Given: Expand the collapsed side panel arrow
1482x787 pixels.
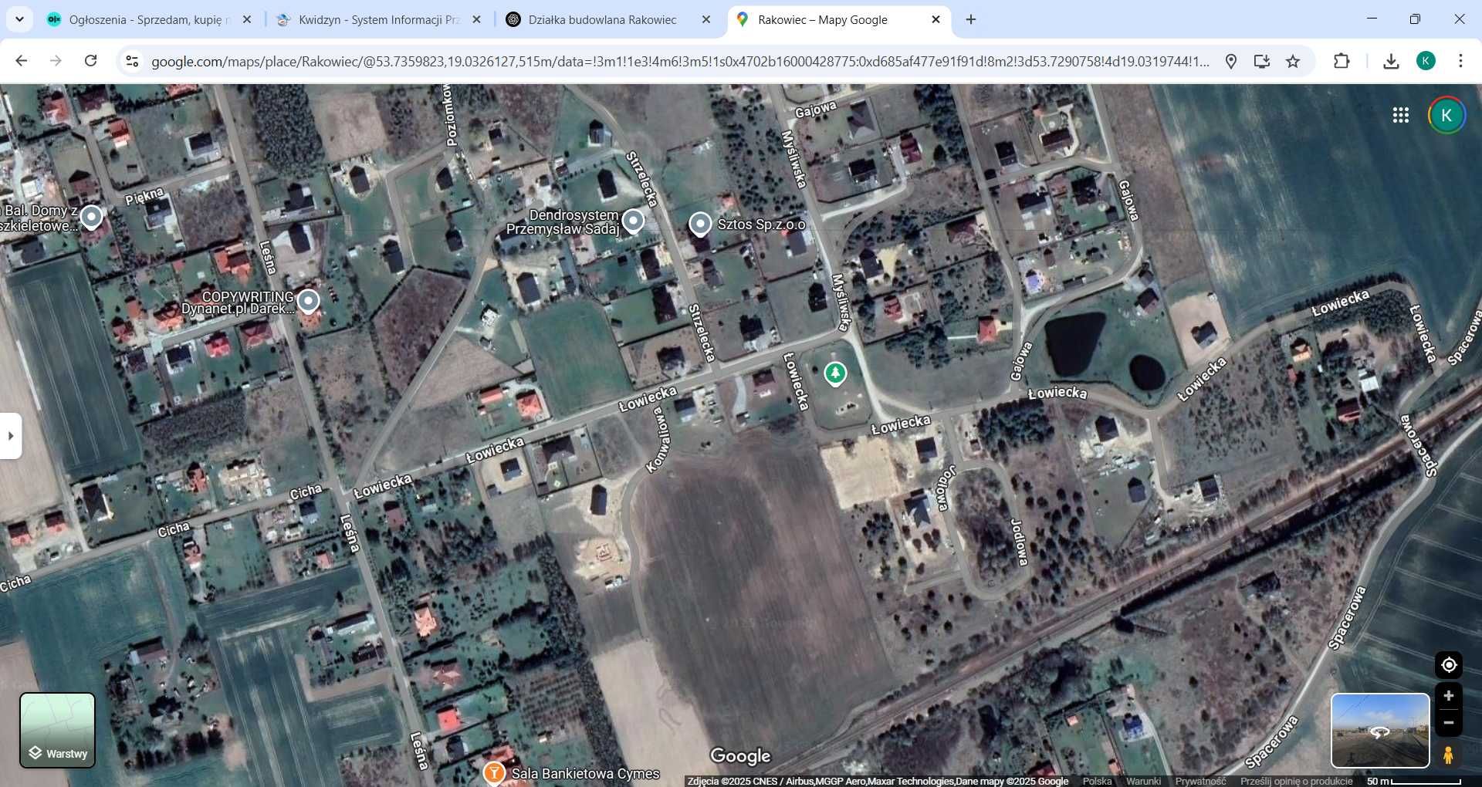Looking at the screenshot, I should pos(10,435).
